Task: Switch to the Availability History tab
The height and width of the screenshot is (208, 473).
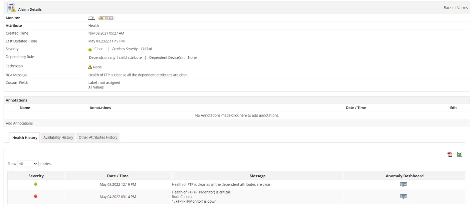Action: coord(58,137)
